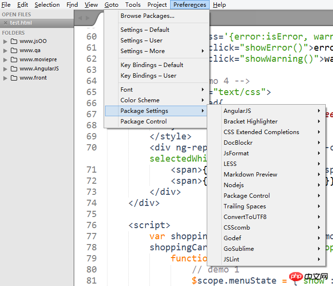Open CSScomb package settings
Viewport: 333px width, 286px height.
(x=266, y=228)
